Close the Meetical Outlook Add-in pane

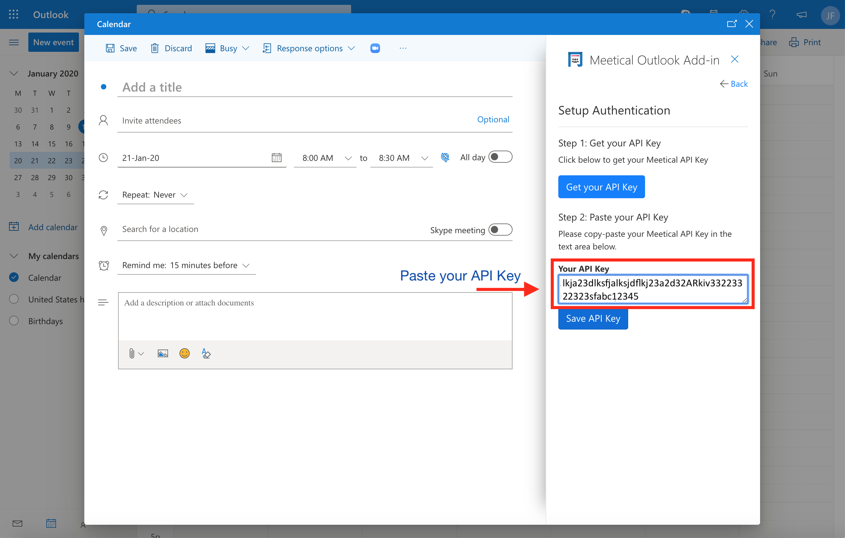(x=734, y=59)
